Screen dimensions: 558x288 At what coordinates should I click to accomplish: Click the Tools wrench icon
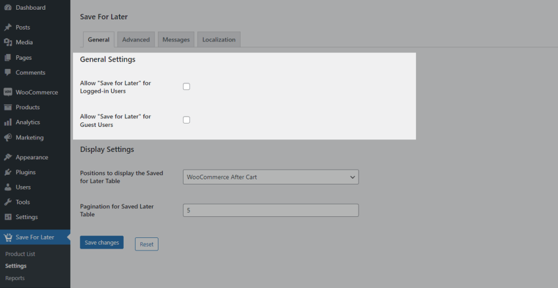click(8, 202)
